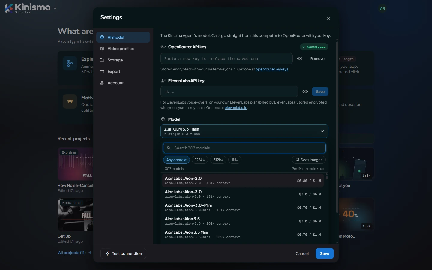Image resolution: width=432 pixels, height=270 pixels.
Task: Choose AionLabs: Aion-3.0-Mini from the model list
Action: point(243,208)
